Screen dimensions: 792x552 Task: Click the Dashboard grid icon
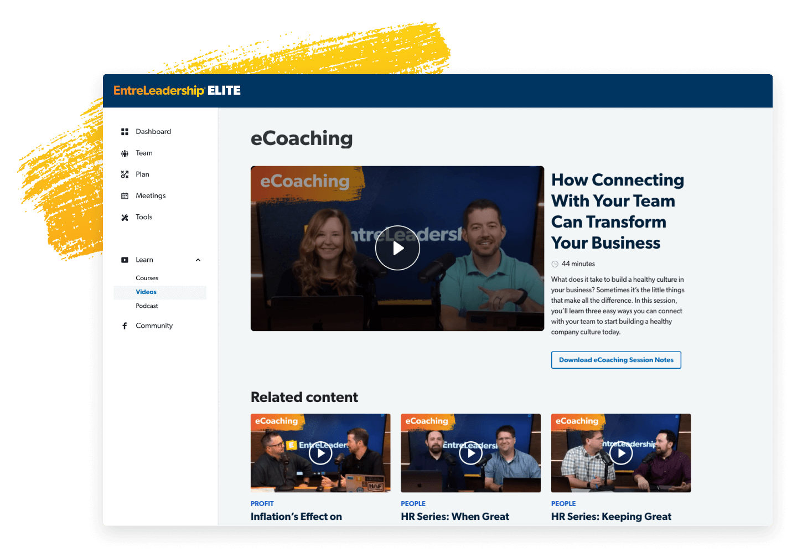[125, 132]
